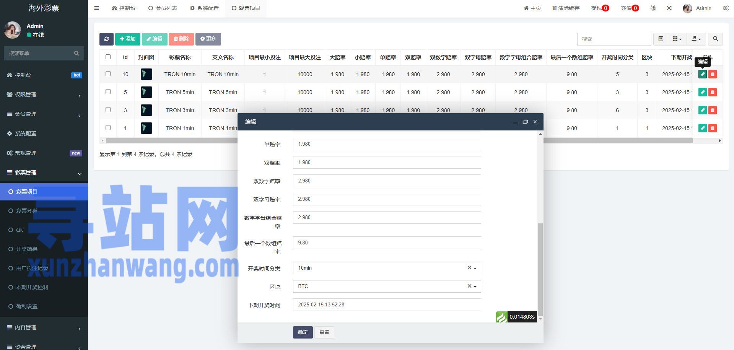734x350 pixels.
Task: Edit the TRON 5min row
Action: pyautogui.click(x=703, y=92)
